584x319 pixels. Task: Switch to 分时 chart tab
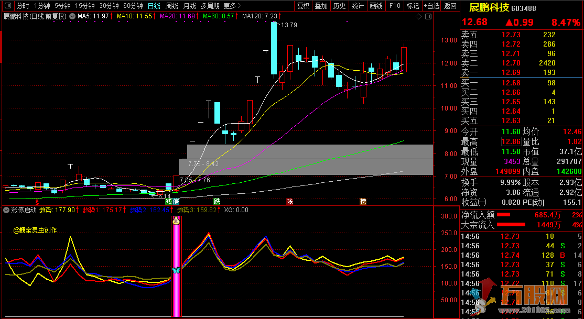(23, 6)
